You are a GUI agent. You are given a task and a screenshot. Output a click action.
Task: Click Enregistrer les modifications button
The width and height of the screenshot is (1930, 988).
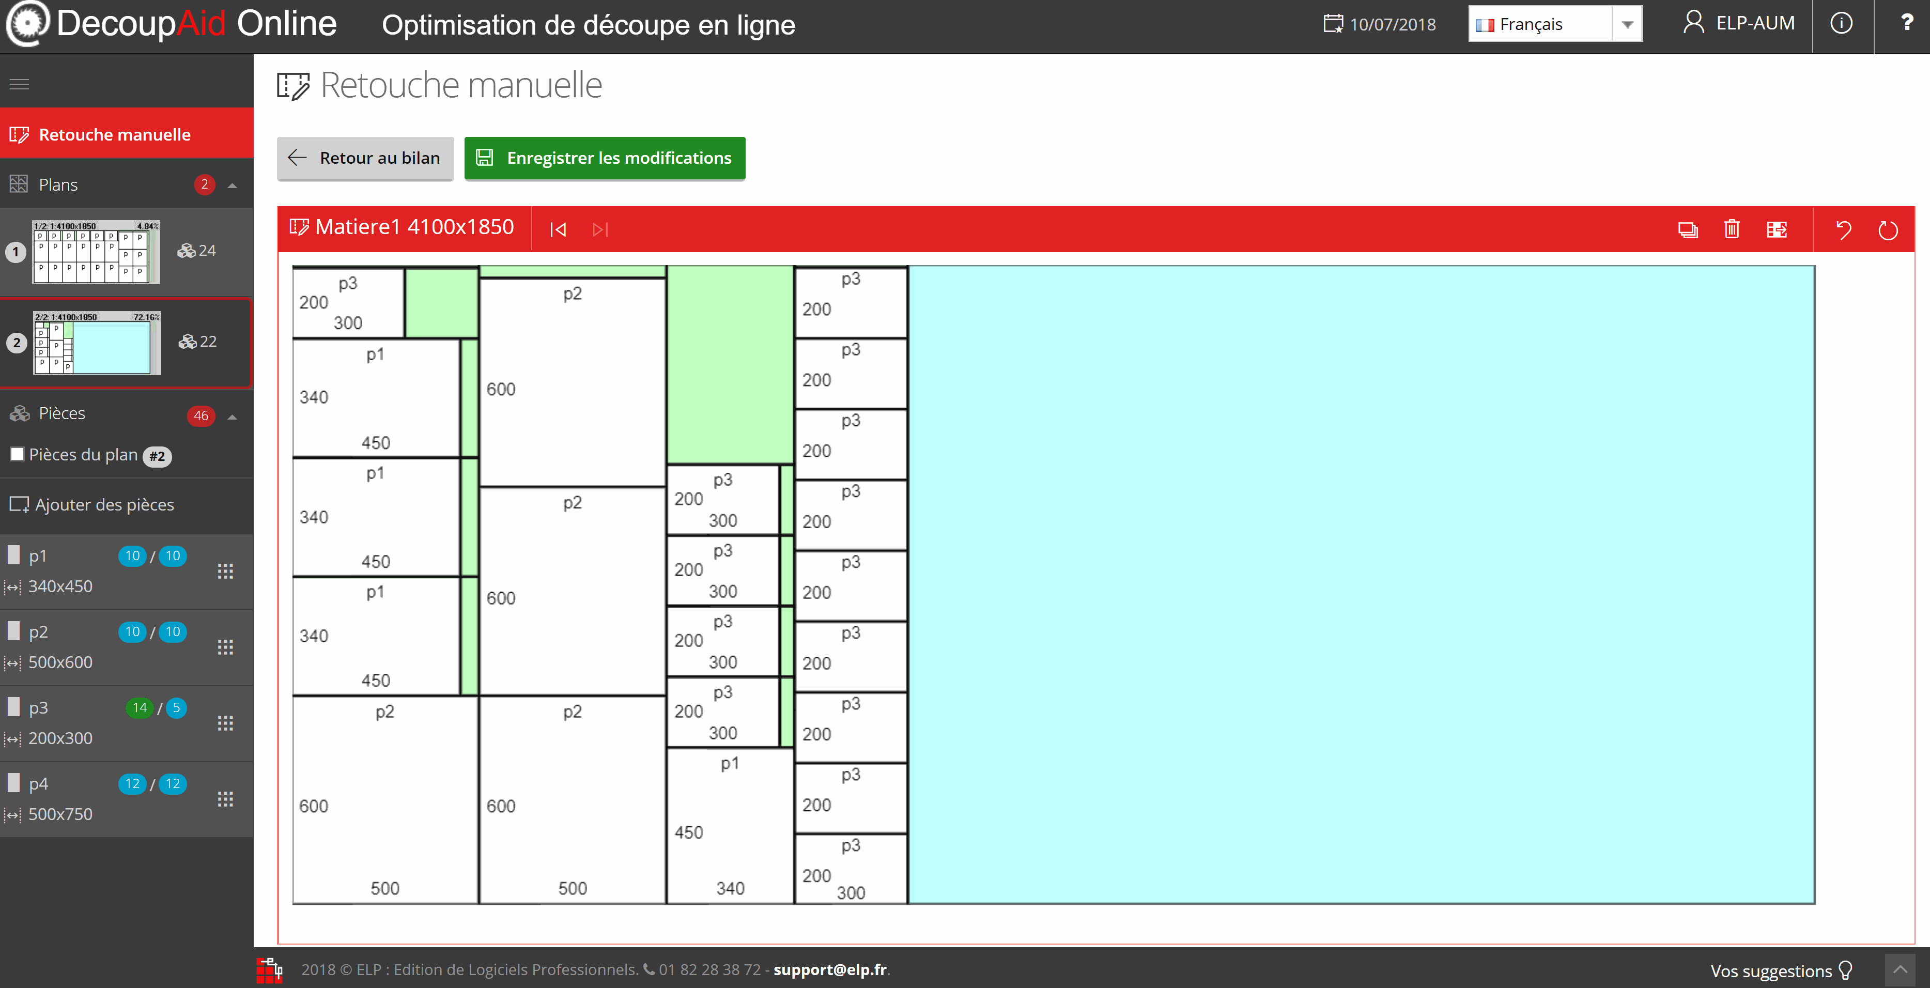605,158
